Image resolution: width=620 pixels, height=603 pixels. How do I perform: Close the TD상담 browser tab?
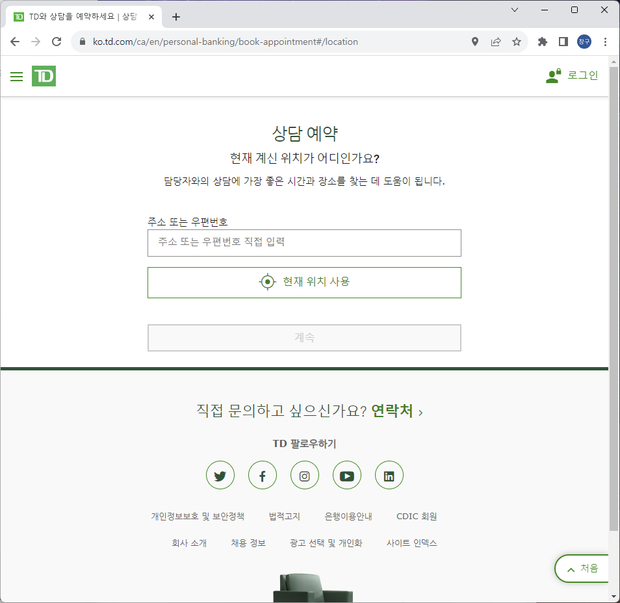pos(151,17)
